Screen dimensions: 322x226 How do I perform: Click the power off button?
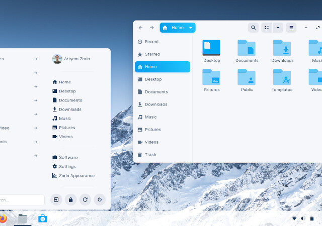pos(100,199)
